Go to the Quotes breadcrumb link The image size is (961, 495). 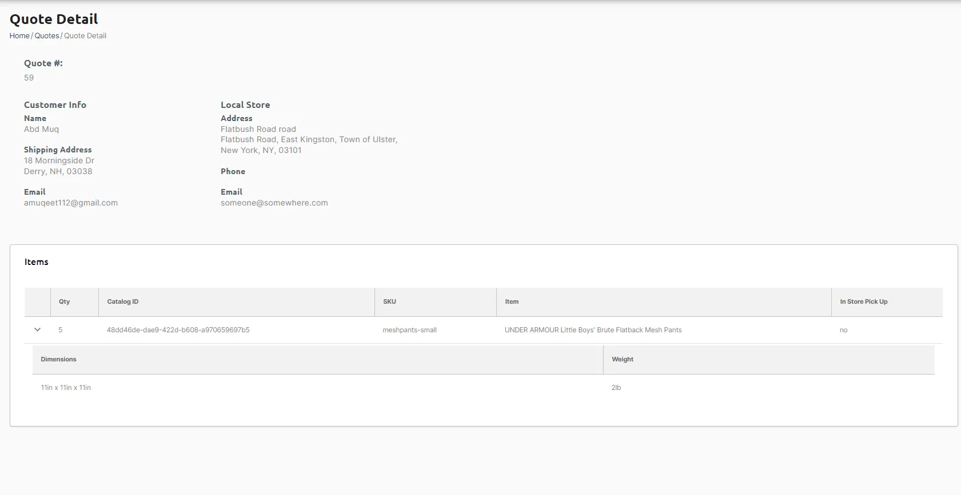click(x=47, y=35)
